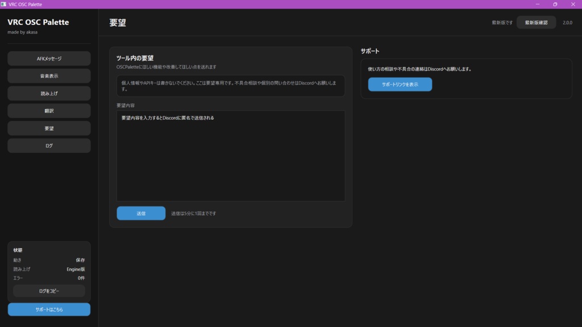Click the 状態 panel heading
Viewport: 582px width, 327px height.
(x=18, y=250)
